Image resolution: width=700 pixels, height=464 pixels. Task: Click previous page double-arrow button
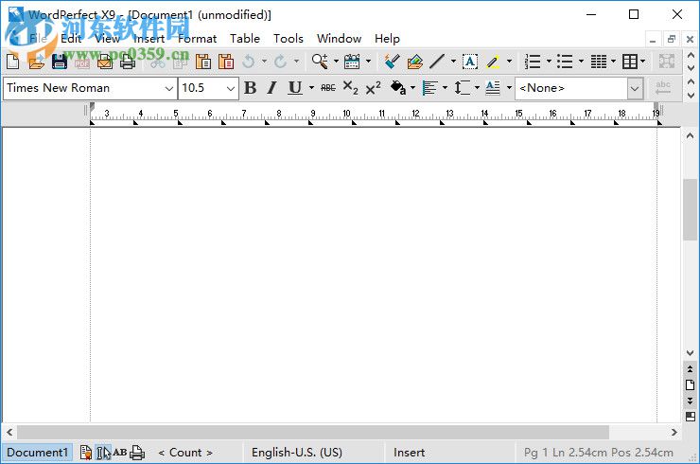tap(691, 369)
